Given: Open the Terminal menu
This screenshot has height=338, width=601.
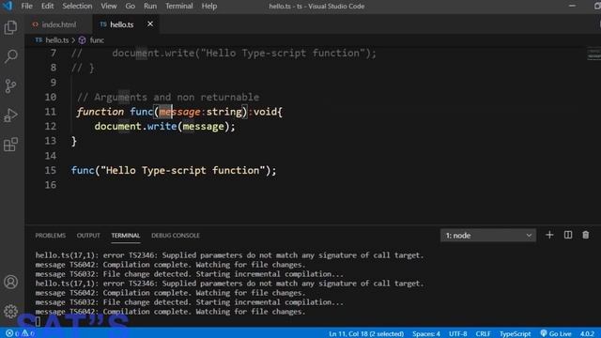Looking at the screenshot, I should pyautogui.click(x=179, y=7).
